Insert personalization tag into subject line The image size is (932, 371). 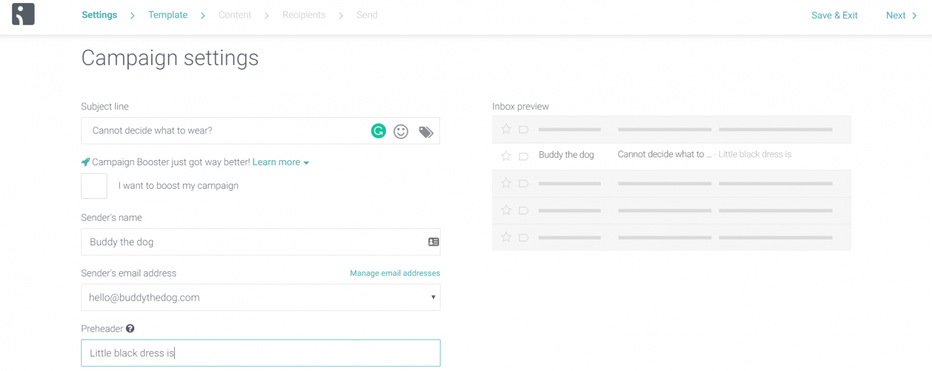[x=425, y=131]
